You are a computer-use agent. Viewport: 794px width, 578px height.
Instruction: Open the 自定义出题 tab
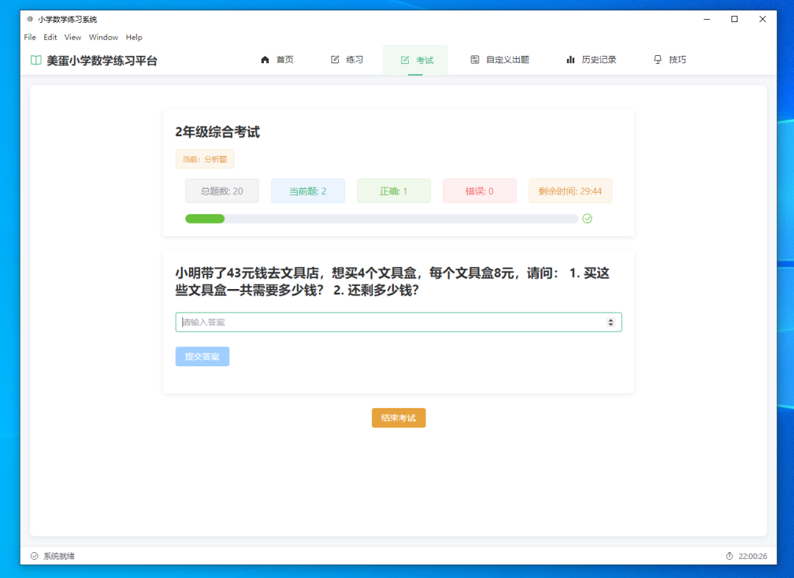coord(500,60)
